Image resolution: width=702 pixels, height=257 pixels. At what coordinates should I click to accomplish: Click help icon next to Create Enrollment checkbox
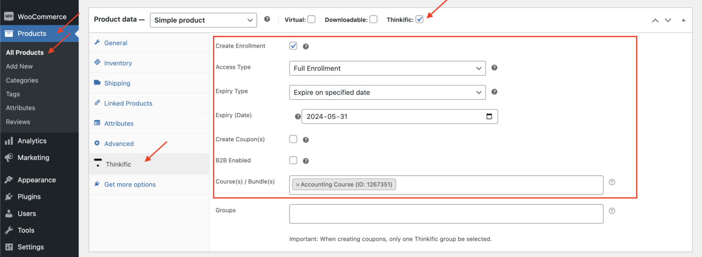coord(306,46)
